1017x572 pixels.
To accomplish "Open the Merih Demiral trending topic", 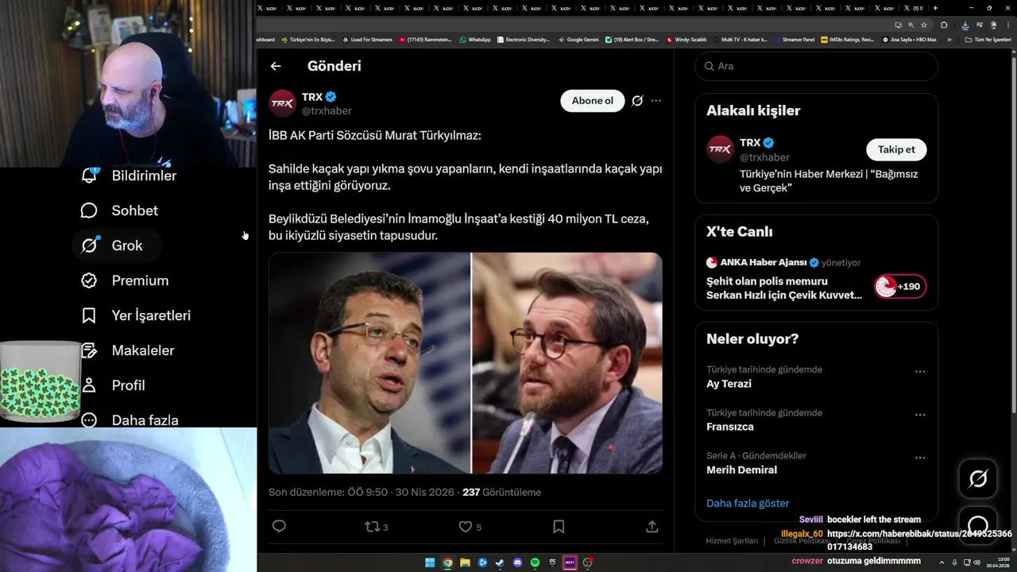I will point(741,470).
